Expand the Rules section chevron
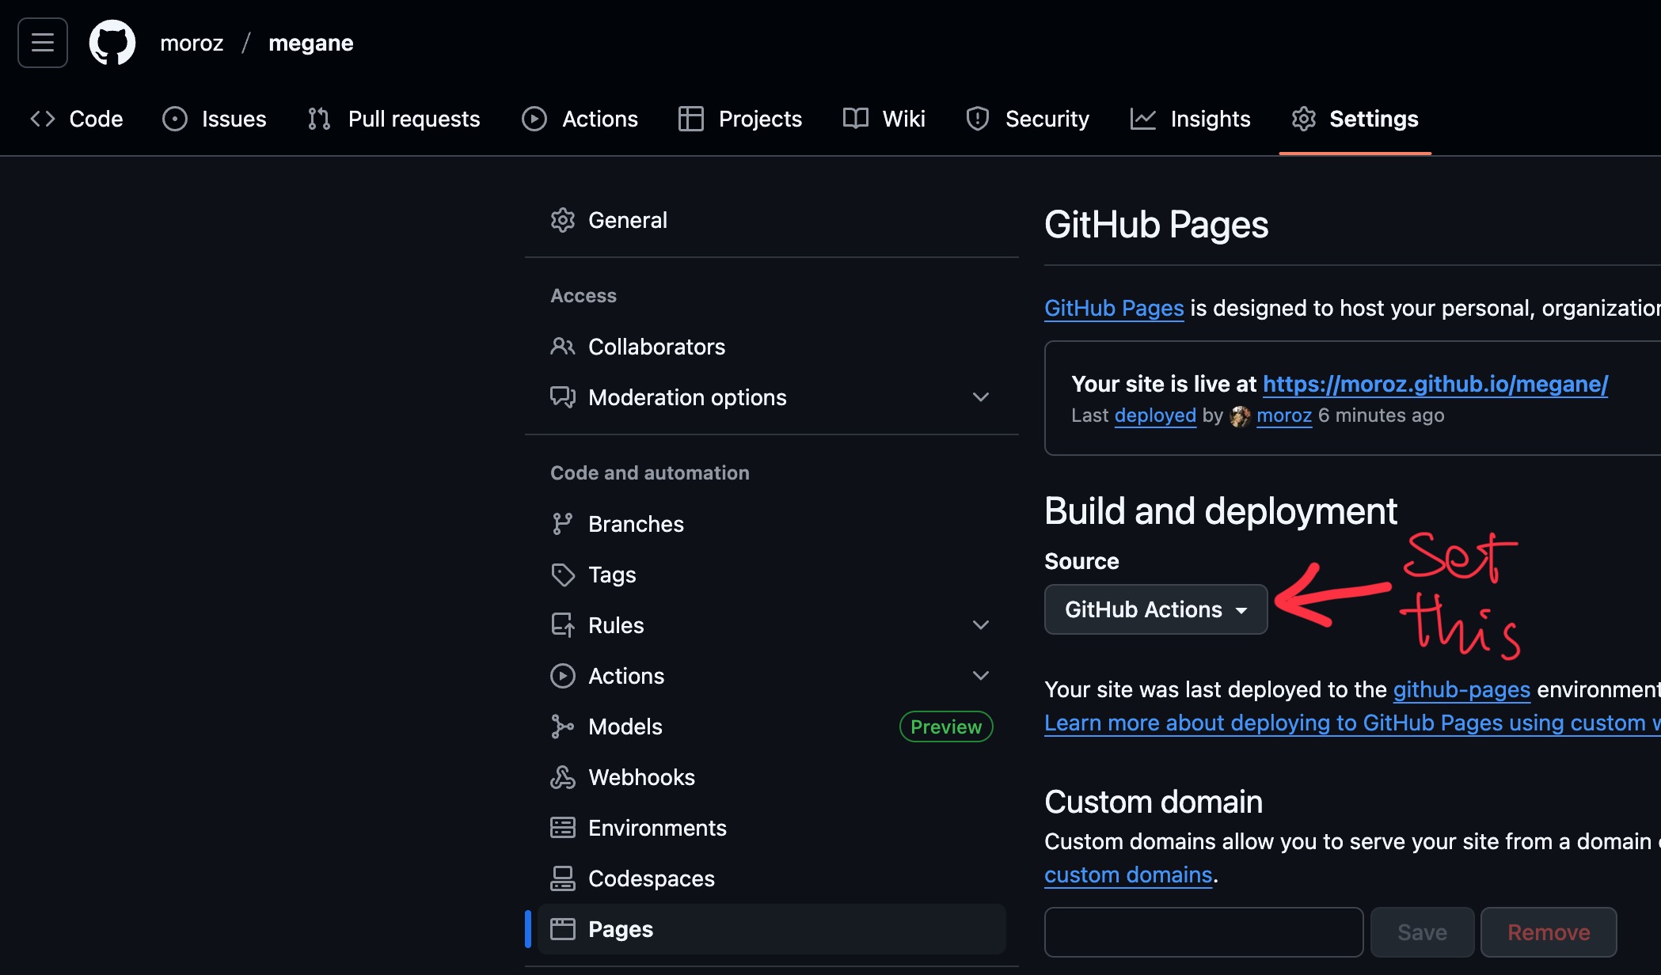This screenshot has width=1661, height=975. pyautogui.click(x=980, y=625)
